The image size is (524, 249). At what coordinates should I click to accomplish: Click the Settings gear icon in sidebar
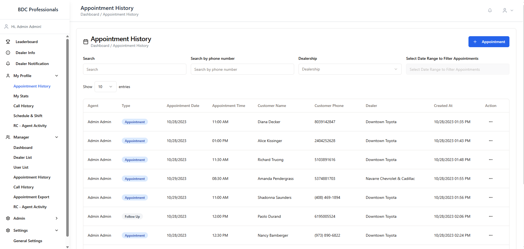pos(8,230)
